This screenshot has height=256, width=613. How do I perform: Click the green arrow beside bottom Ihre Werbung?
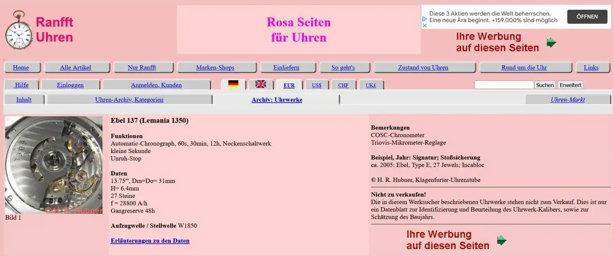(502, 240)
